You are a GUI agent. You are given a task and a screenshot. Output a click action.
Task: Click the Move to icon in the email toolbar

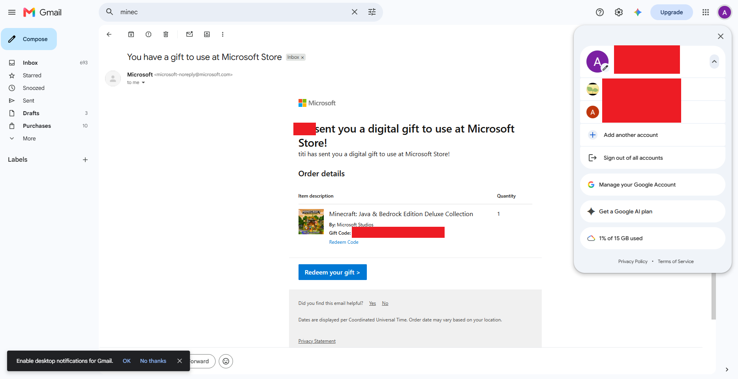207,34
